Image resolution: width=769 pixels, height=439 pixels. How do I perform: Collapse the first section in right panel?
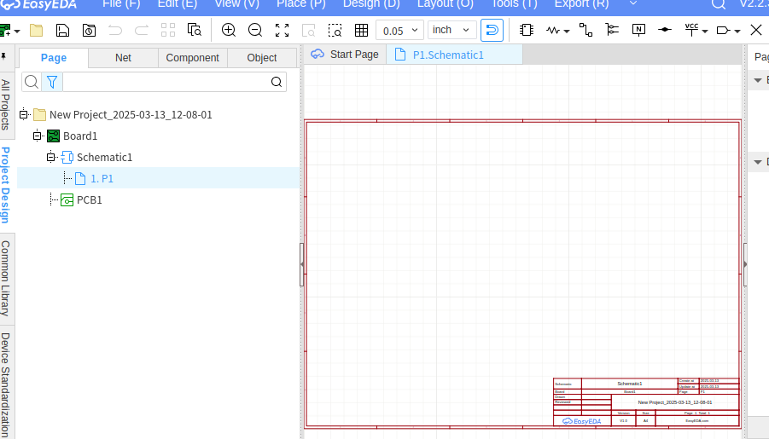coord(758,80)
